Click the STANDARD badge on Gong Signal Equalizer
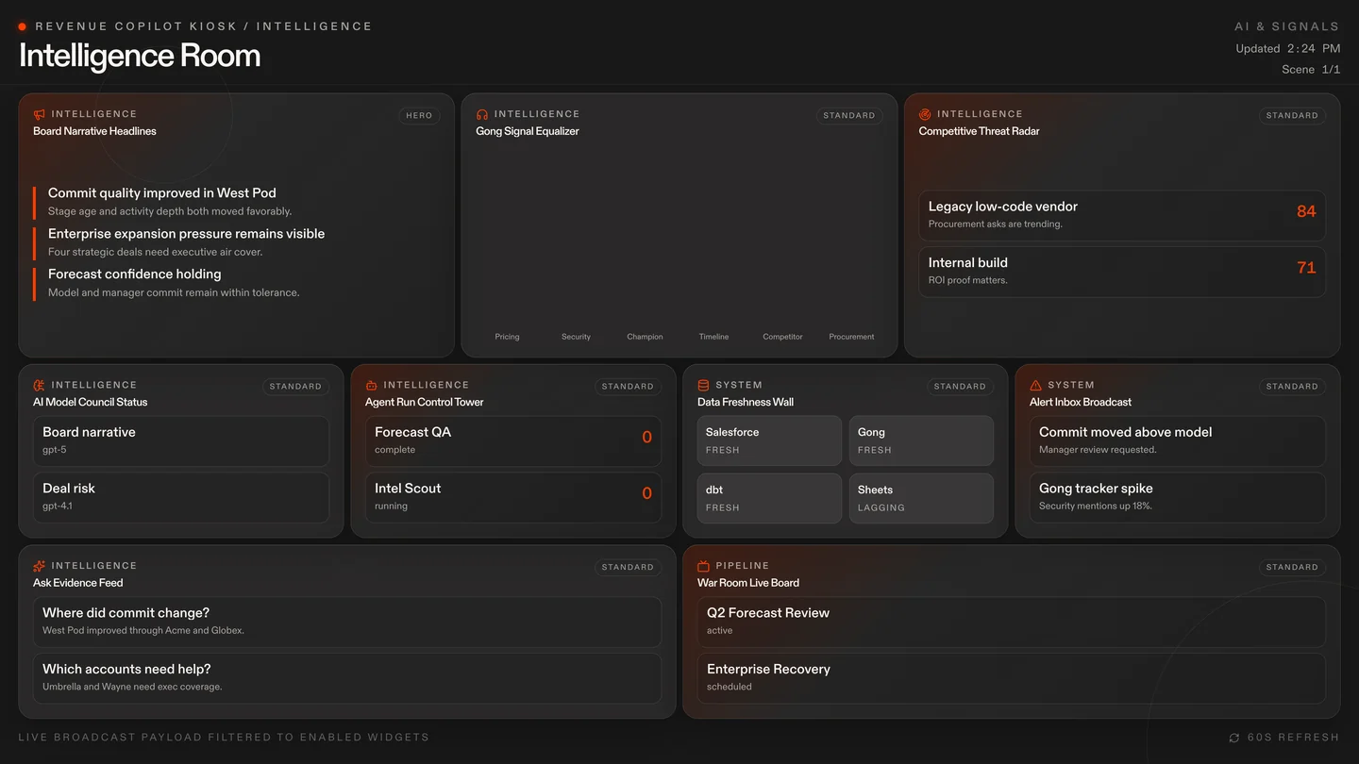 (849, 115)
